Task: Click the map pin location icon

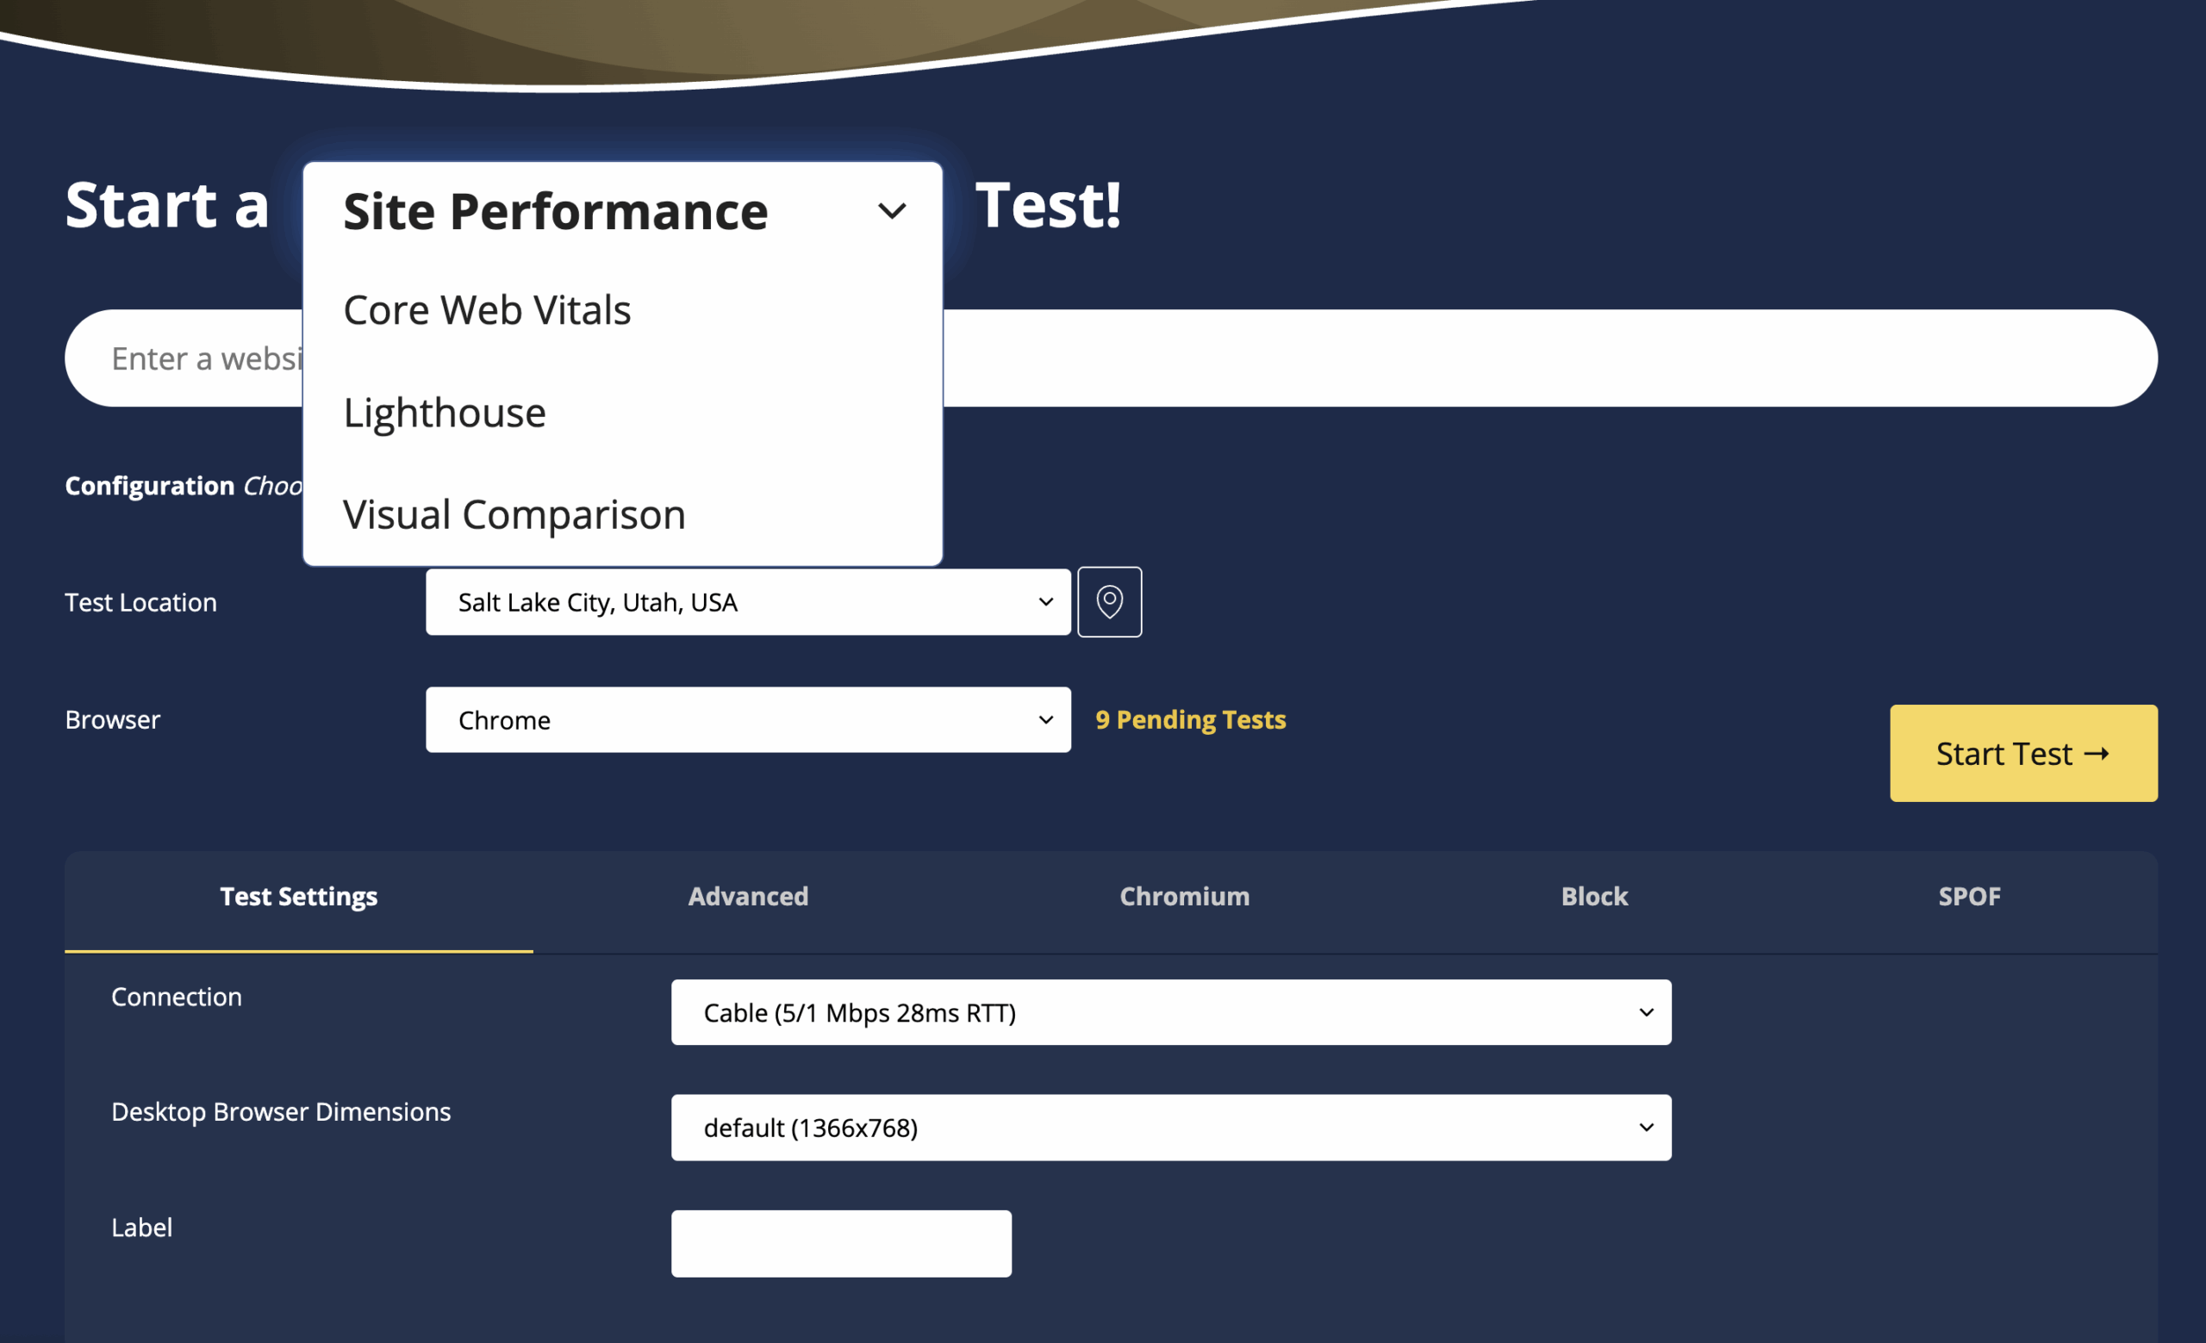Action: 1109,602
